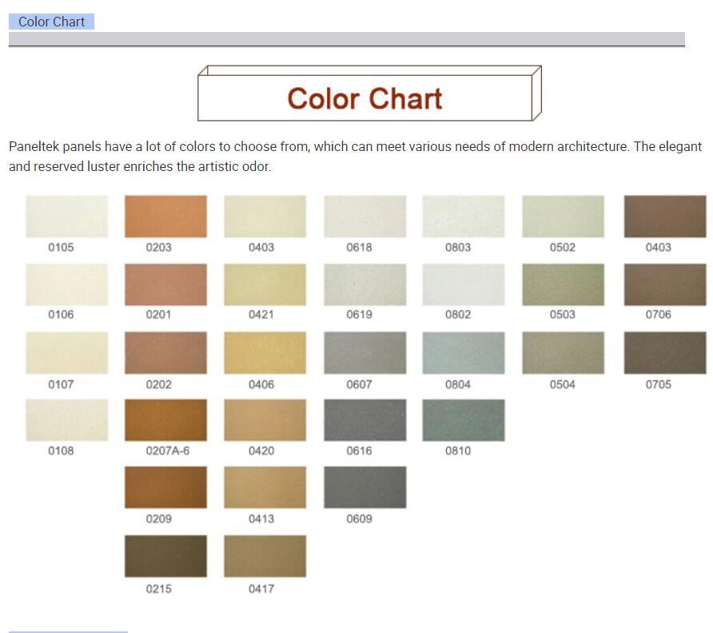Screen dimensions: 713x633
Task: Click the 0203 code label
Action: pos(159,248)
